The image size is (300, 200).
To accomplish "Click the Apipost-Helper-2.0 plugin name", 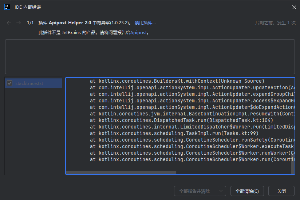I will [x=70, y=23].
